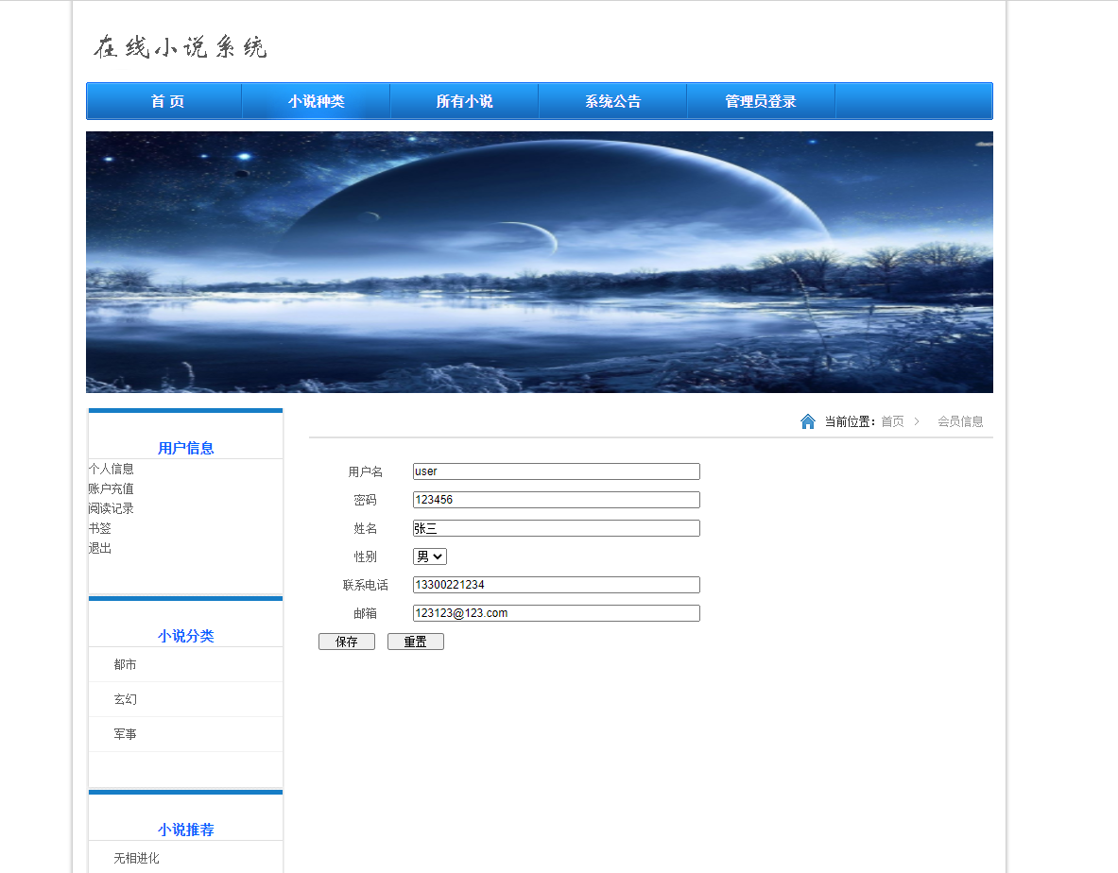The width and height of the screenshot is (1118, 873).
Task: View 阅读记录 reading history
Action: pyautogui.click(x=111, y=508)
